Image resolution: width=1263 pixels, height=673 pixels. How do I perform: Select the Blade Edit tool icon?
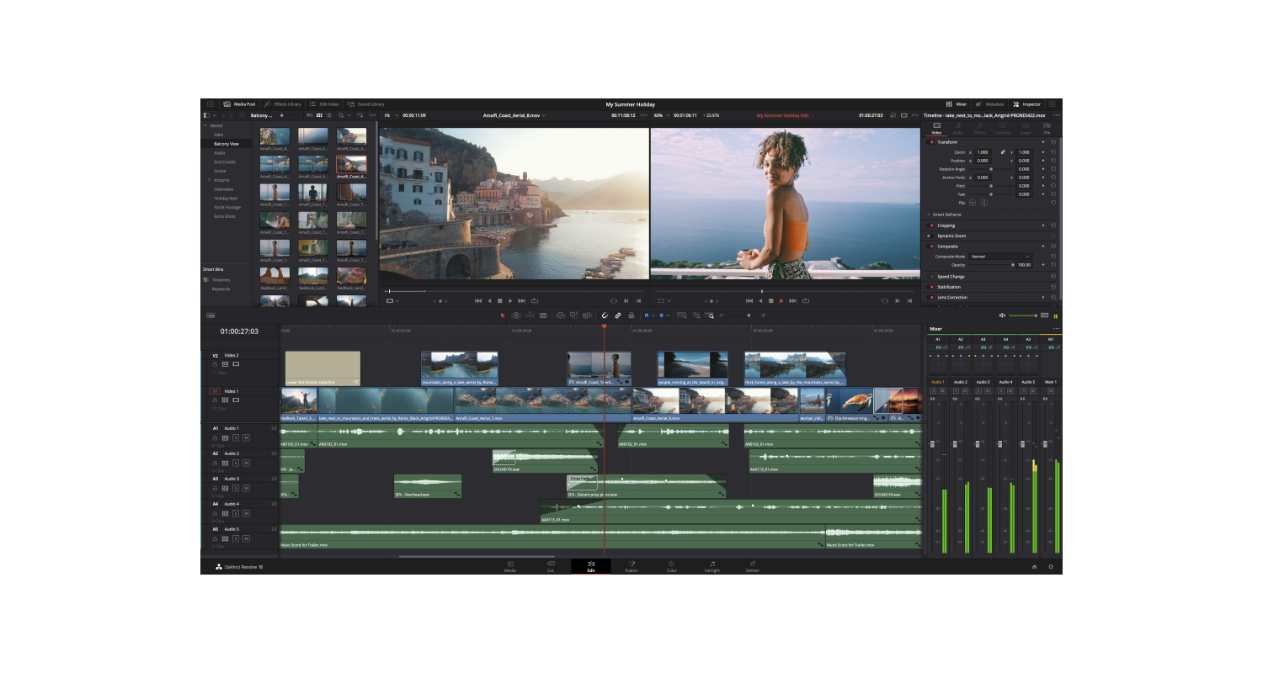543,315
